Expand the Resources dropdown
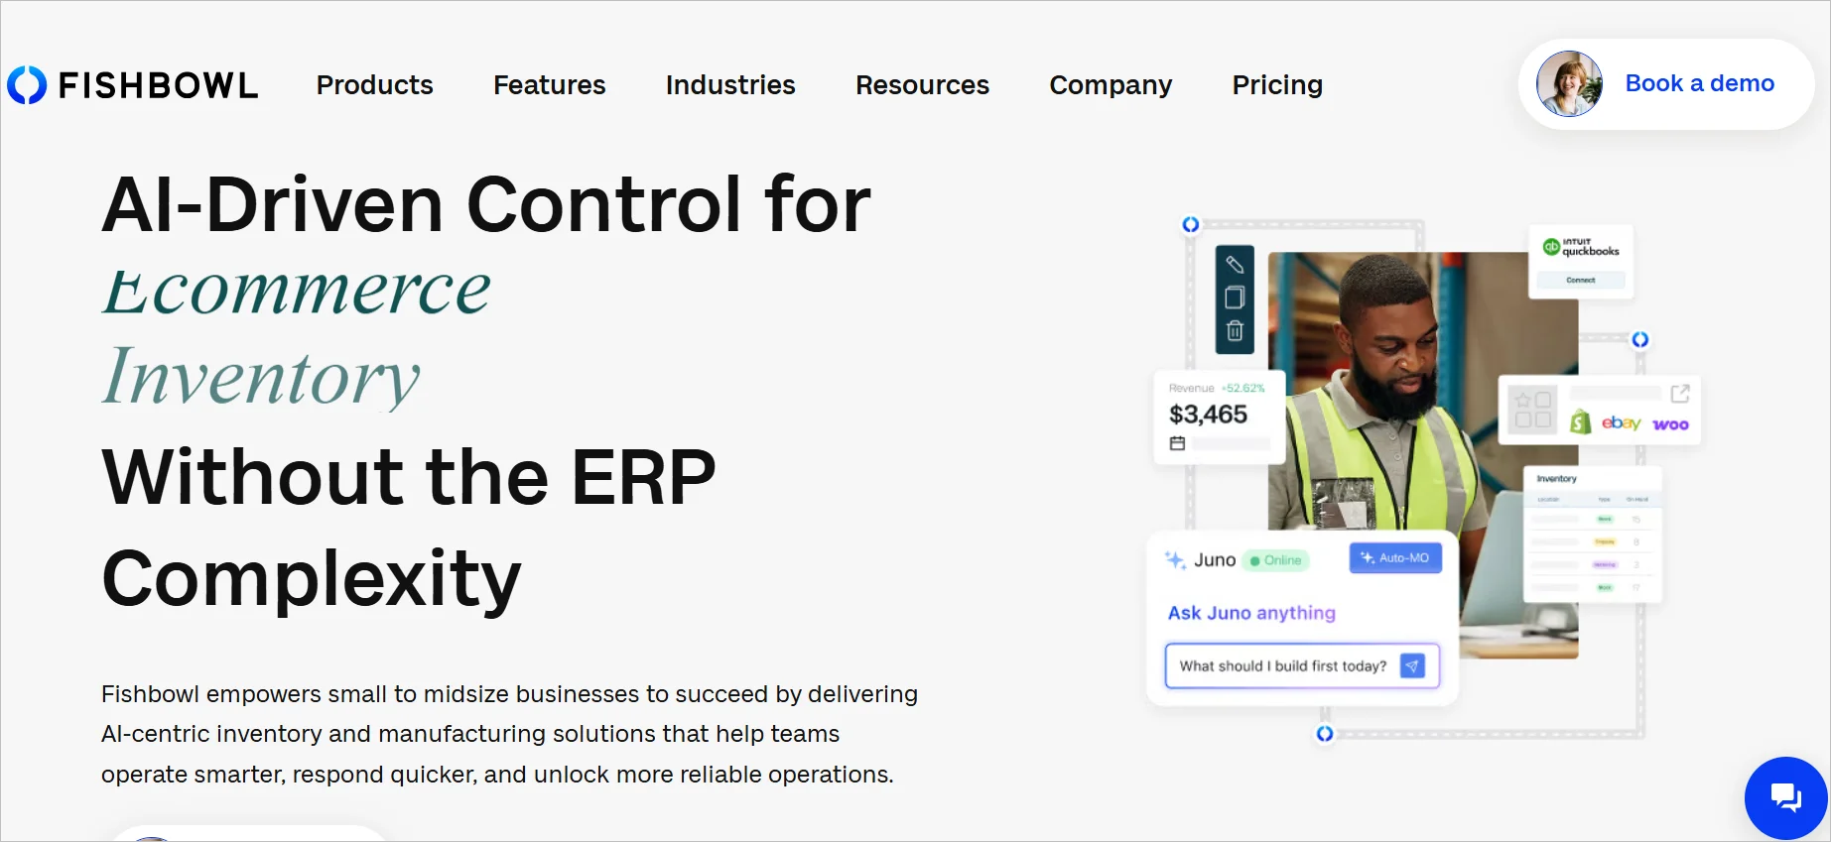This screenshot has width=1831, height=842. [922, 85]
